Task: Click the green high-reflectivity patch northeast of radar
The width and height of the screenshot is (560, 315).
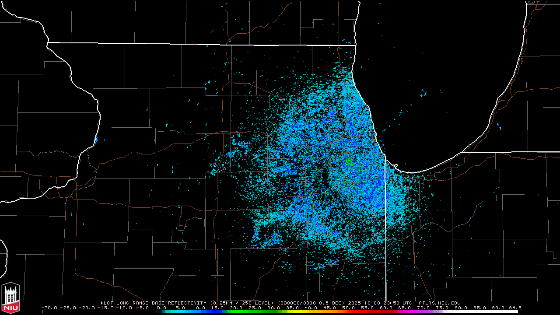Action: tap(349, 162)
